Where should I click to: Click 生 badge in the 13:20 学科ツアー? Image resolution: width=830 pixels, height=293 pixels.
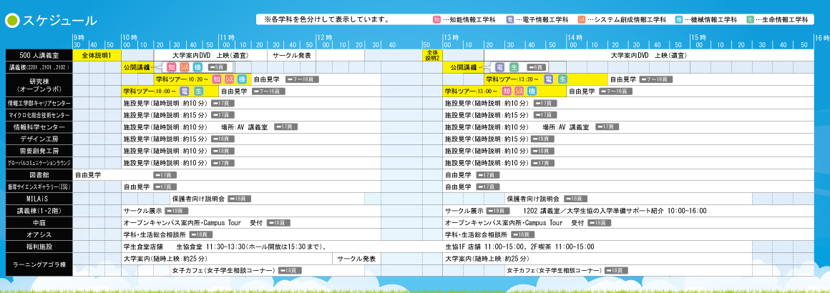tap(562, 79)
